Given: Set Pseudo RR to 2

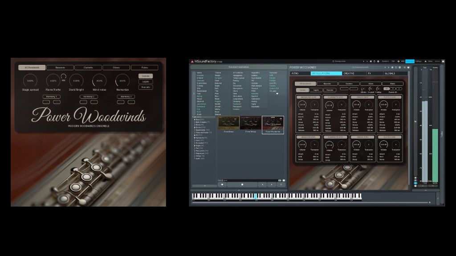Looking at the screenshot, I should [399, 88].
